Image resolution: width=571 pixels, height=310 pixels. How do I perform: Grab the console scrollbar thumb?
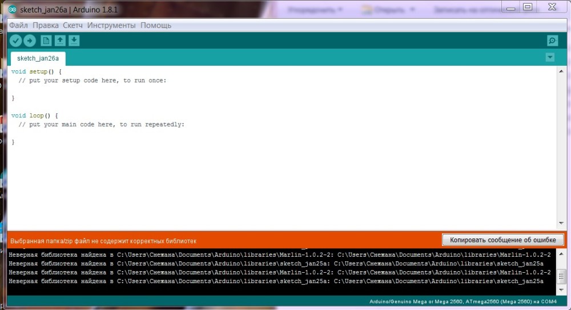pyautogui.click(x=561, y=276)
